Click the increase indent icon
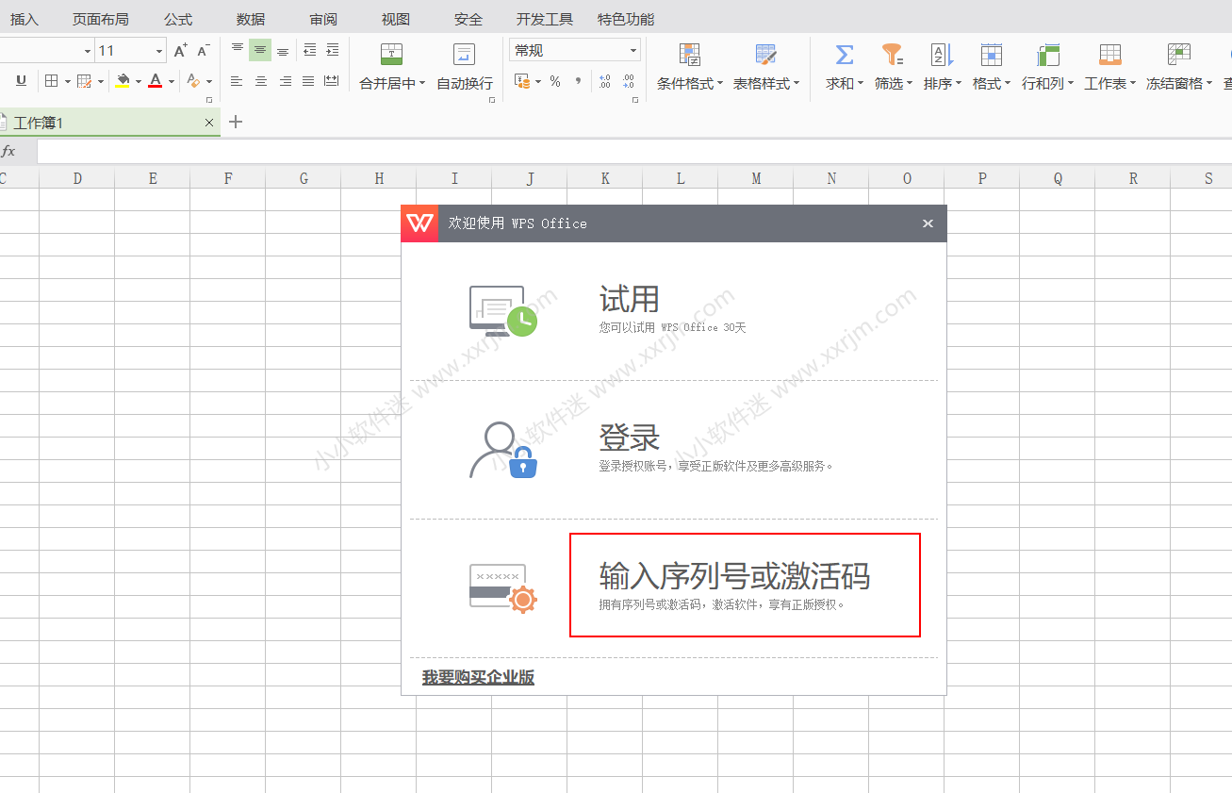This screenshot has width=1232, height=793. pyautogui.click(x=332, y=50)
